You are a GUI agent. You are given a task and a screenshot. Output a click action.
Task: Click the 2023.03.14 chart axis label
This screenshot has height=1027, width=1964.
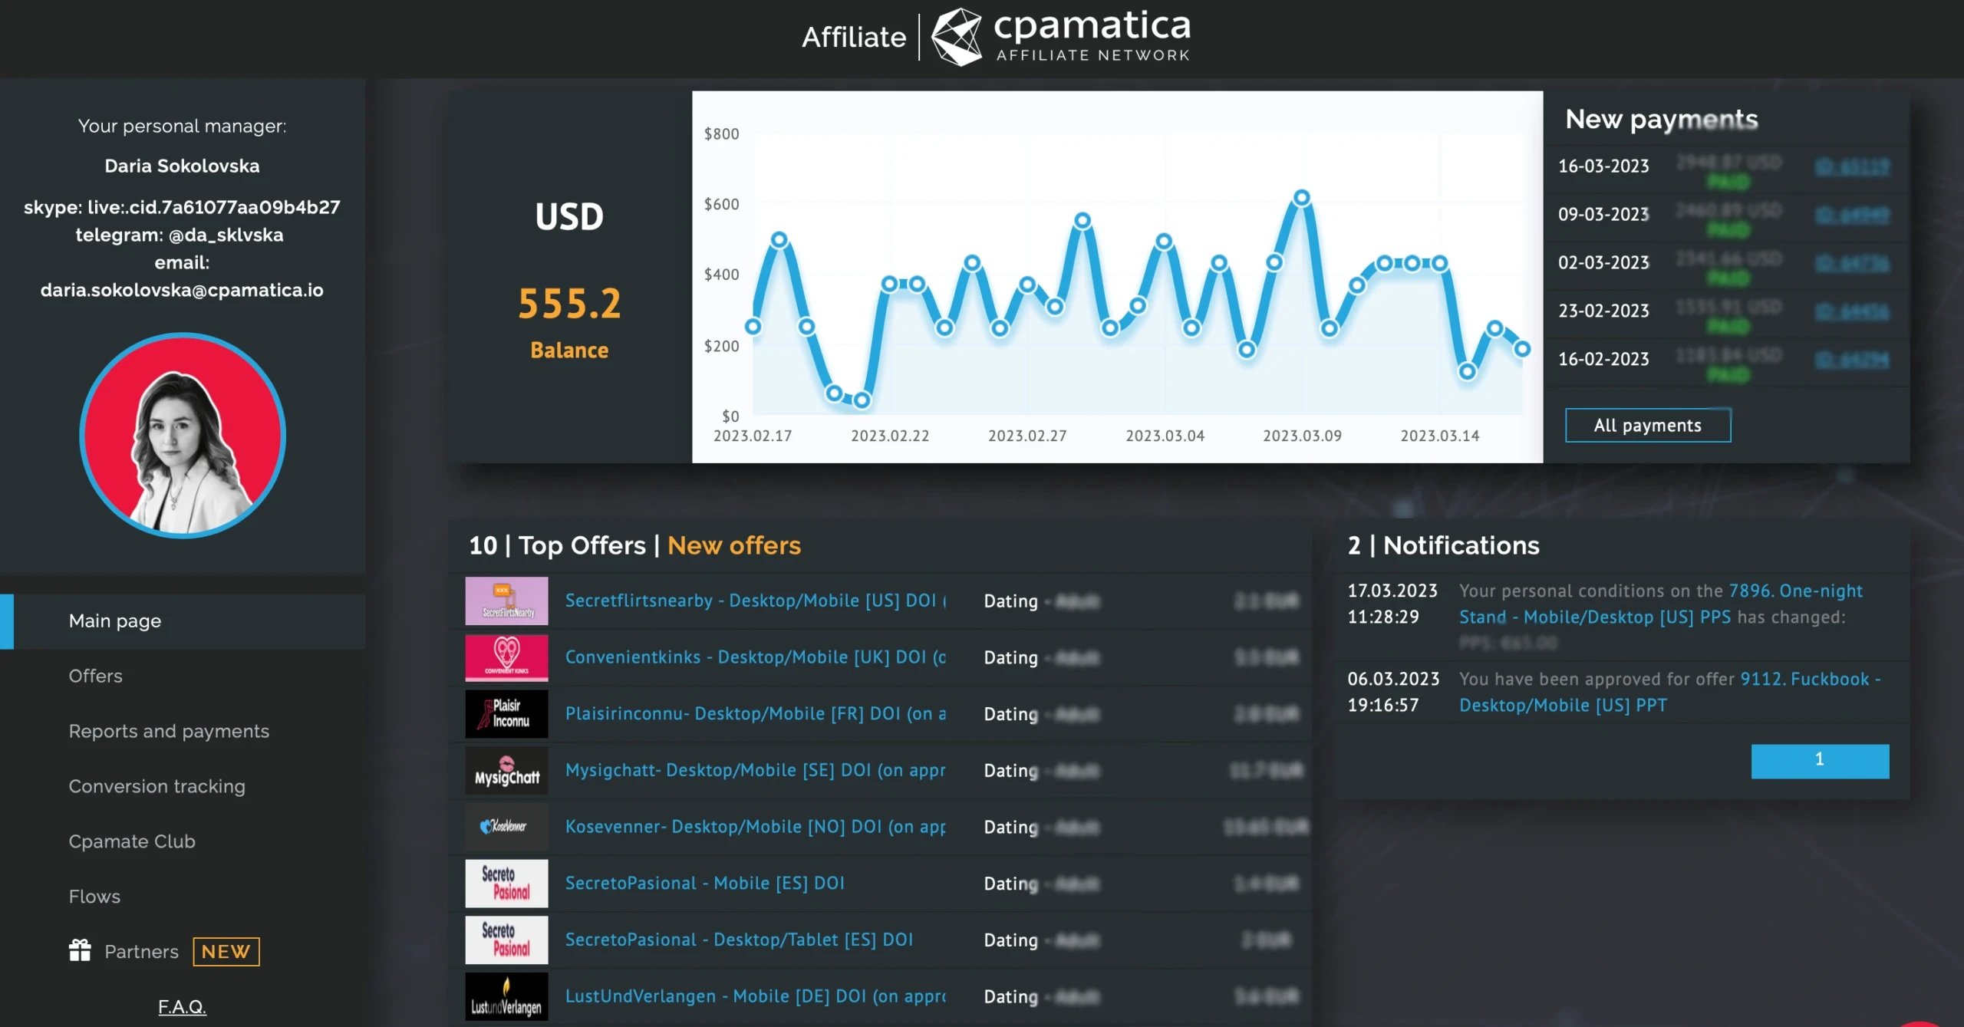coord(1440,436)
